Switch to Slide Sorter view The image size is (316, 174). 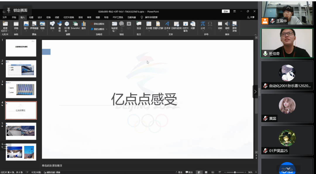pos(206,172)
